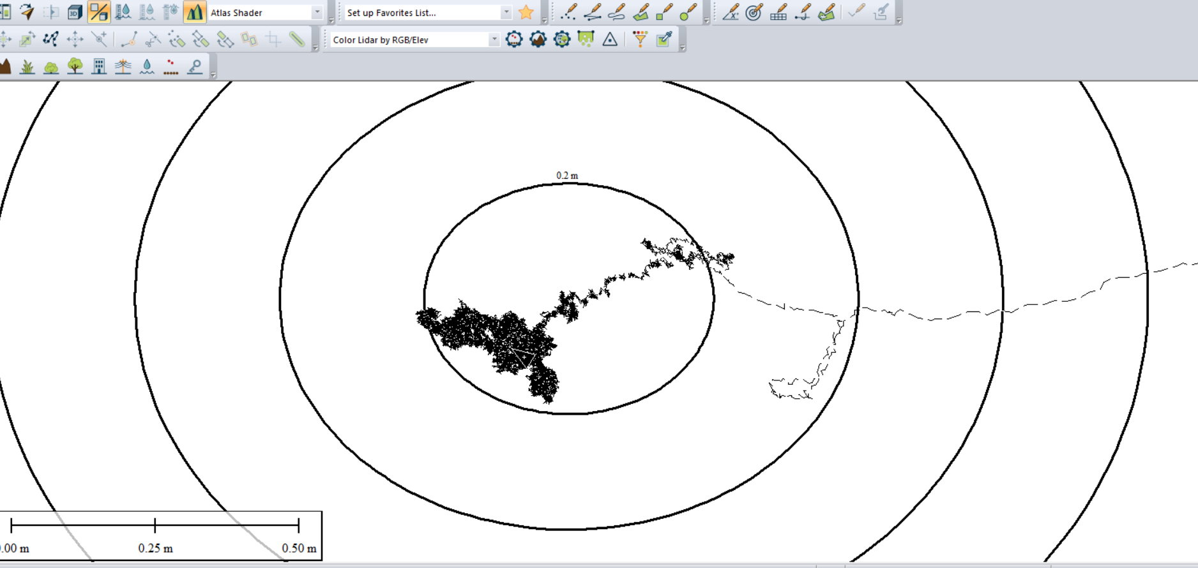Click the 0.2 m range ring label

click(x=567, y=176)
